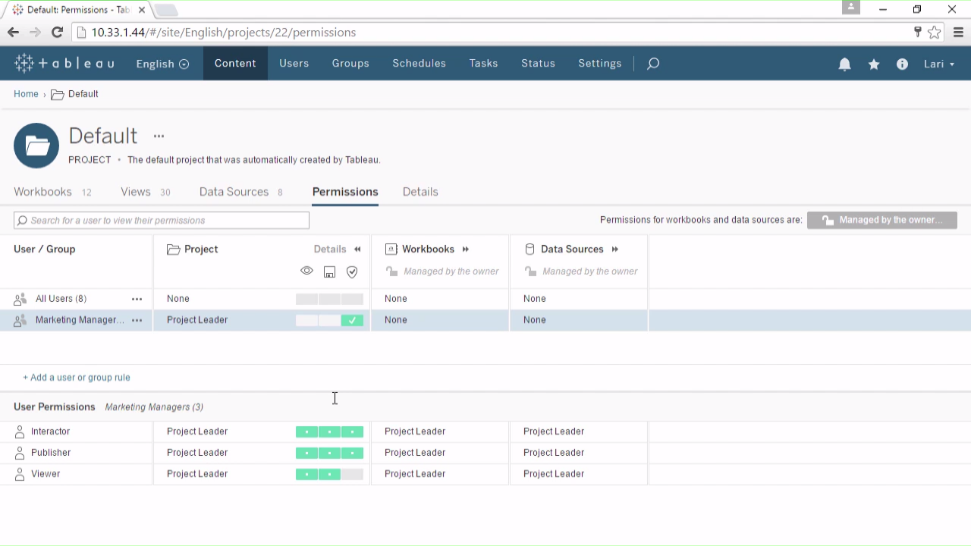
Task: Click the Tableau logo
Action: pyautogui.click(x=64, y=64)
